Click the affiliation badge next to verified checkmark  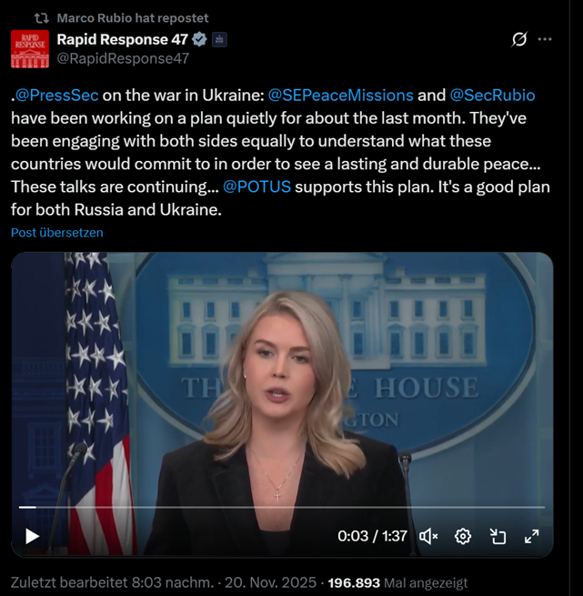219,39
